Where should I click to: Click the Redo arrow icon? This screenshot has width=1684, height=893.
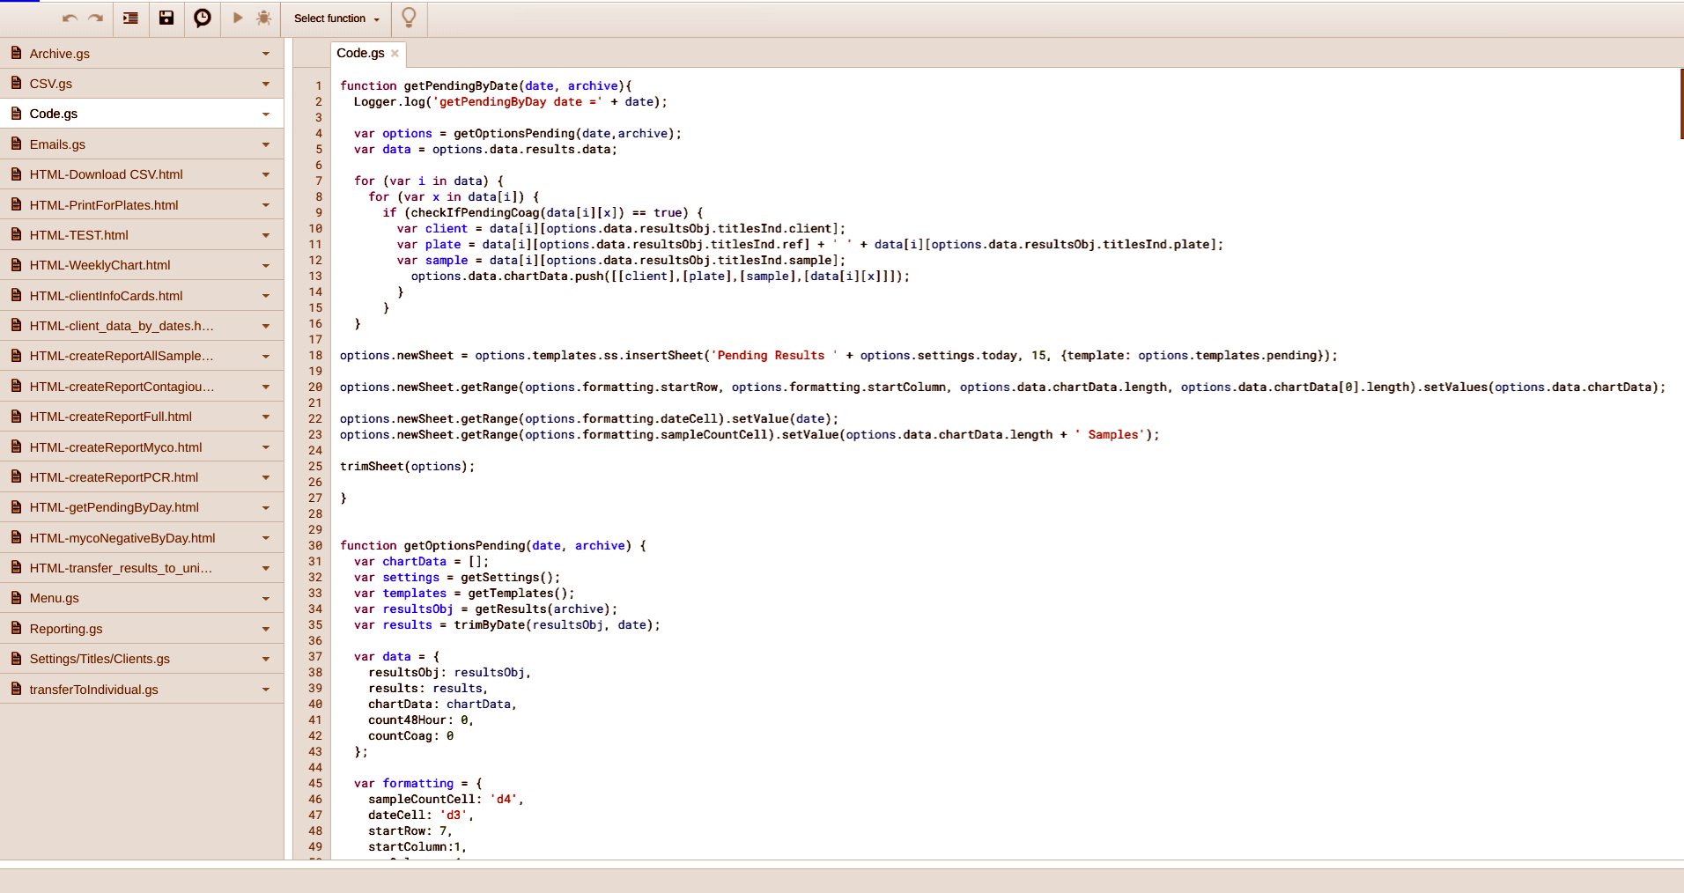(x=96, y=18)
